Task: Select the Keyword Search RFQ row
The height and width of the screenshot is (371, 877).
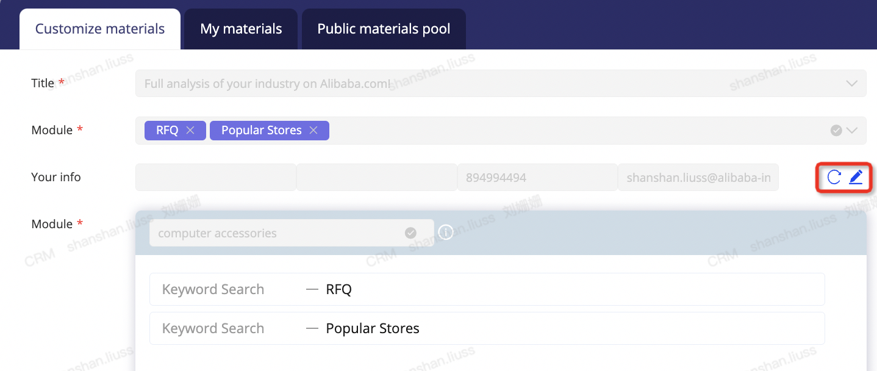Action: pos(487,289)
